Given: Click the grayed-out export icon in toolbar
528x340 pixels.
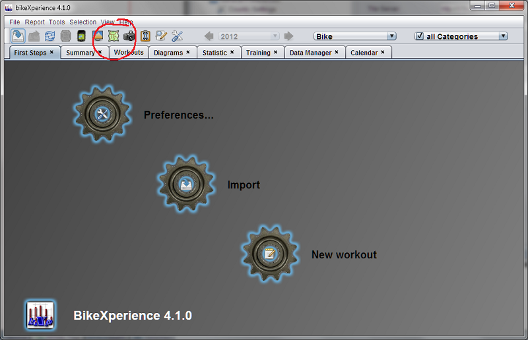Looking at the screenshot, I should [x=34, y=36].
